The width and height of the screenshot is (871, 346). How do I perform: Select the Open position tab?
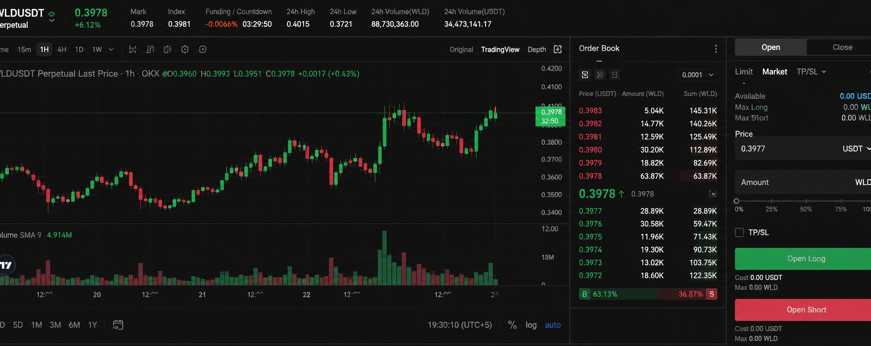click(x=770, y=47)
